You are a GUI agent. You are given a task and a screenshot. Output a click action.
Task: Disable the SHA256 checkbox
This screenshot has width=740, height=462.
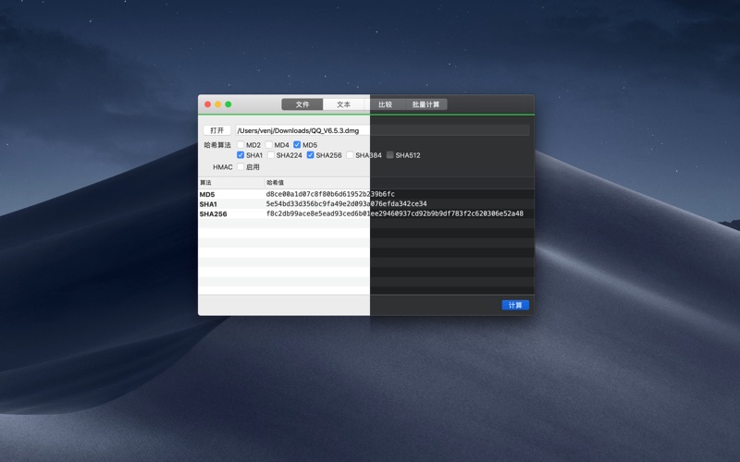[x=311, y=155]
